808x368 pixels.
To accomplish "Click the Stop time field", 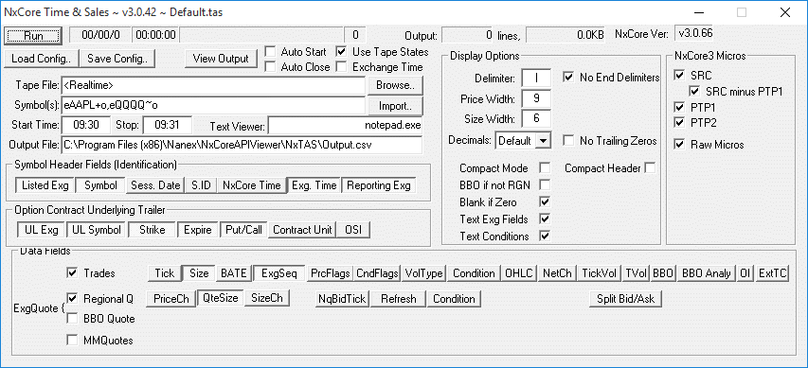I will (x=168, y=125).
